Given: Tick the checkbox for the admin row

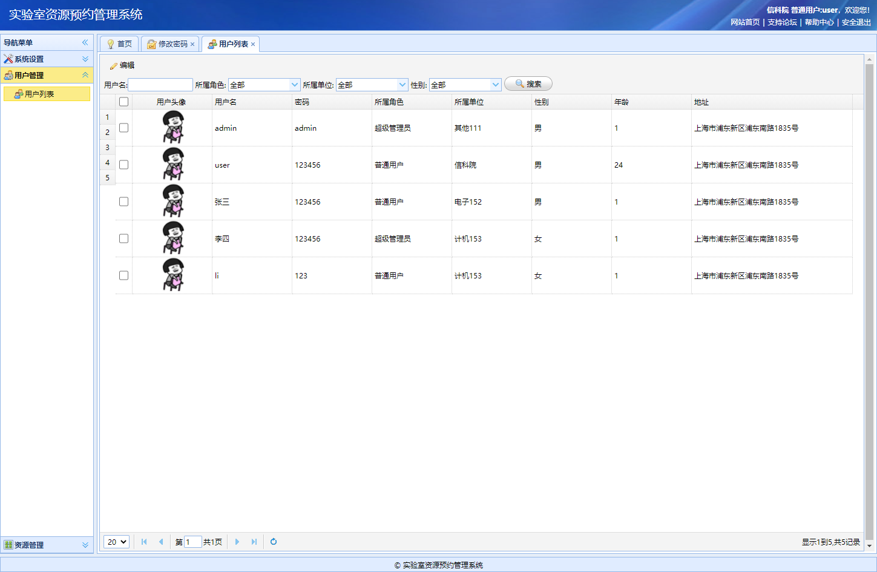Looking at the screenshot, I should coord(123,128).
